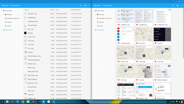
Task: Click the right window's vertical scrollbar
Action: (183, 33)
